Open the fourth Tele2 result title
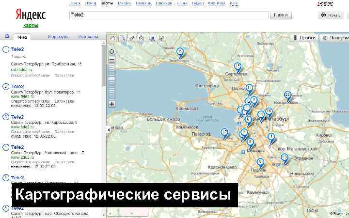Screen dimensions: 349x218 coord(17,147)
